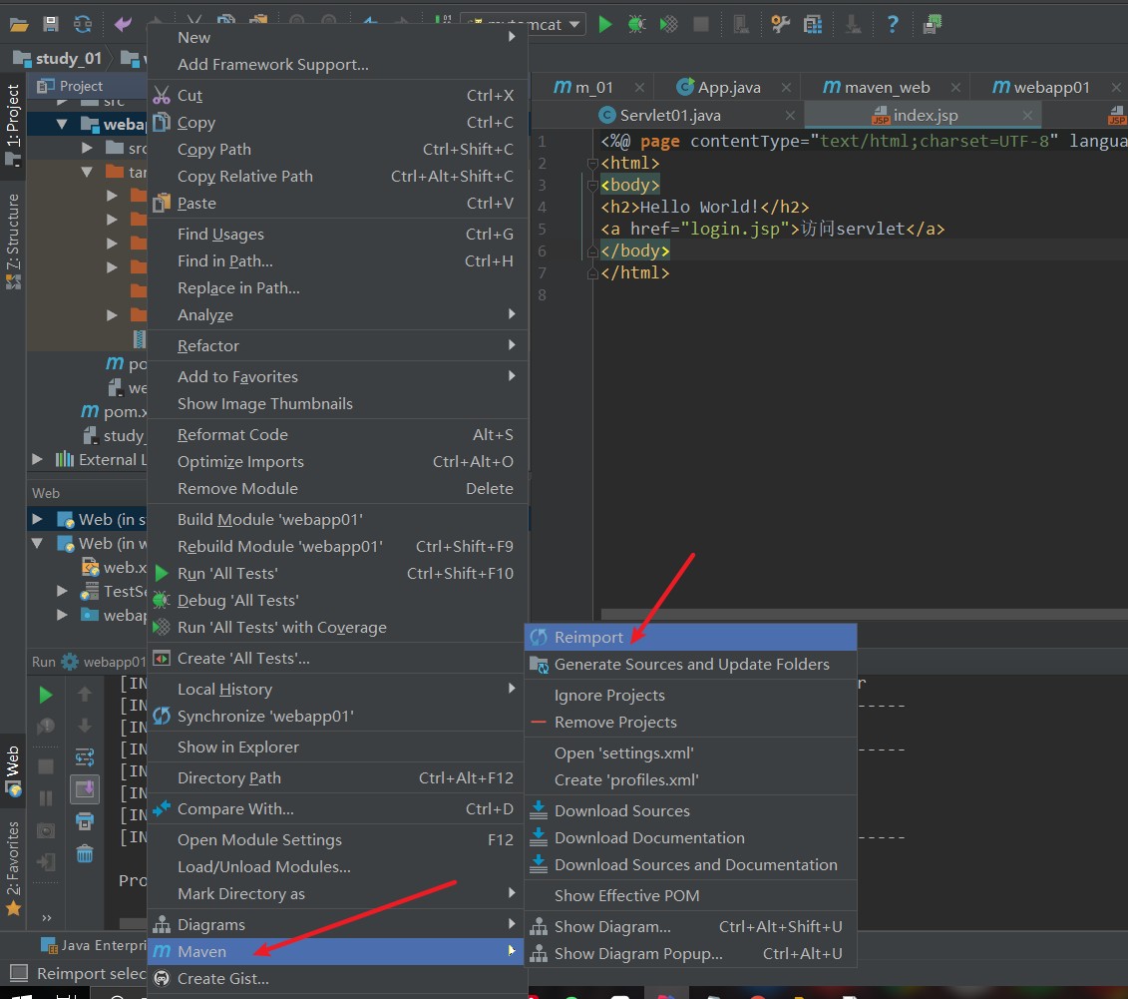
Task: Switch to the App.java editor tab
Action: 728,88
